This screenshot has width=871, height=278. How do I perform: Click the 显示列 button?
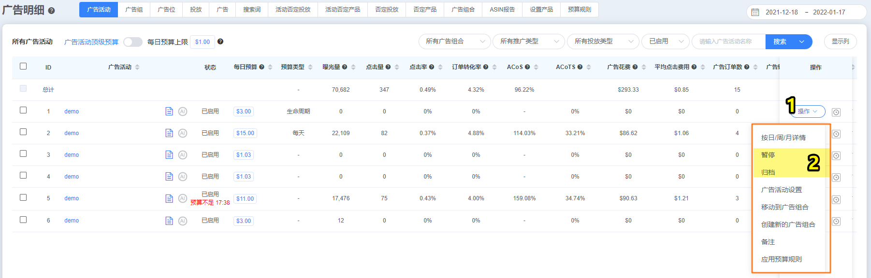pyautogui.click(x=840, y=42)
